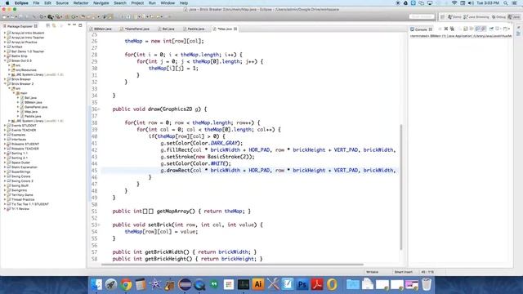The image size is (523, 294).
Task: Open Photoshop from the dock
Action: pyautogui.click(x=302, y=285)
